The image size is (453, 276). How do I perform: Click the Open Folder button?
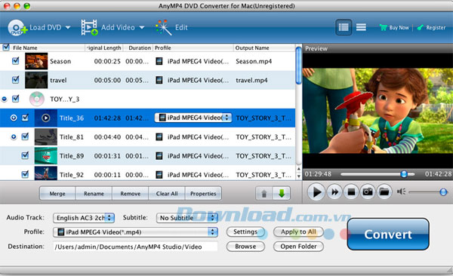(x=298, y=247)
